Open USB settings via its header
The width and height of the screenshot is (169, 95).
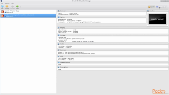click(x=62, y=56)
